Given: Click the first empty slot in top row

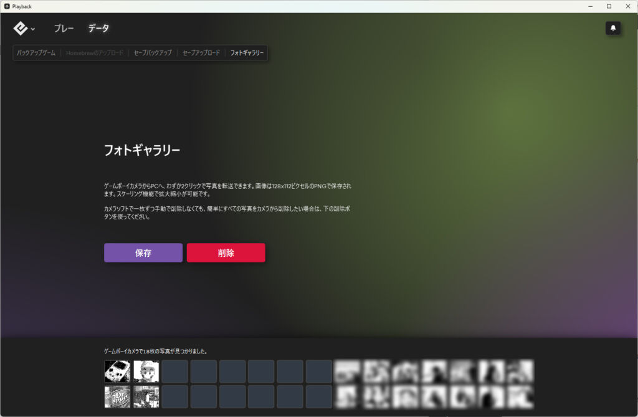Looking at the screenshot, I should pos(175,371).
